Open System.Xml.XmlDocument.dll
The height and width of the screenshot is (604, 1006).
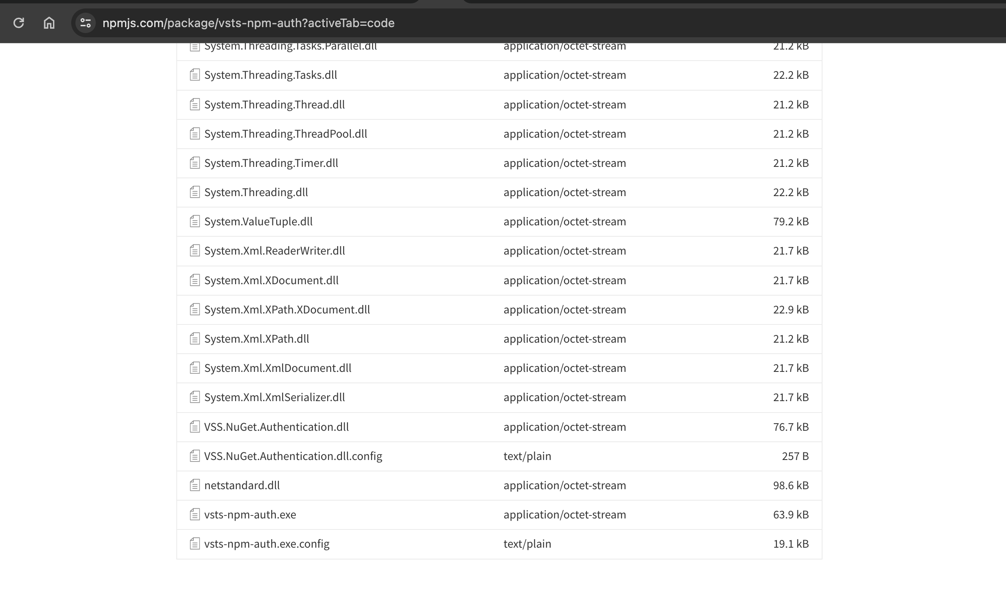278,368
